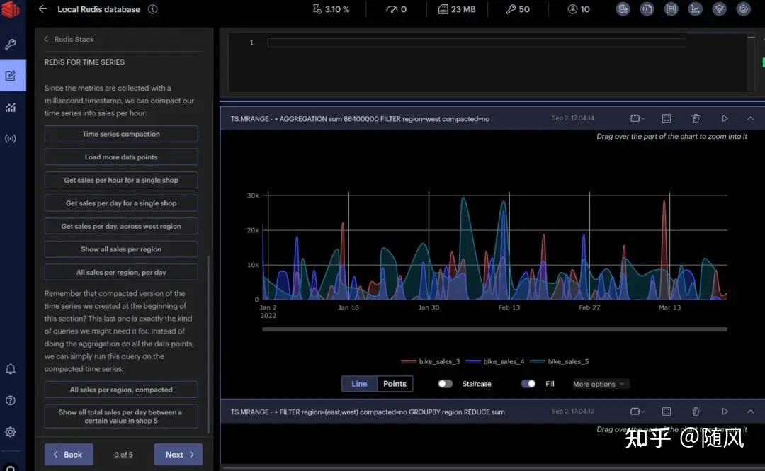Viewport: 765px width, 471px height.
Task: Toggle fullscreen on the AGGREGATION sum result
Action: (667, 118)
